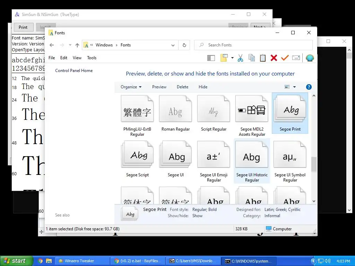Click the yellow folder options icon
Screen dimensions: 355x266
click(224, 58)
